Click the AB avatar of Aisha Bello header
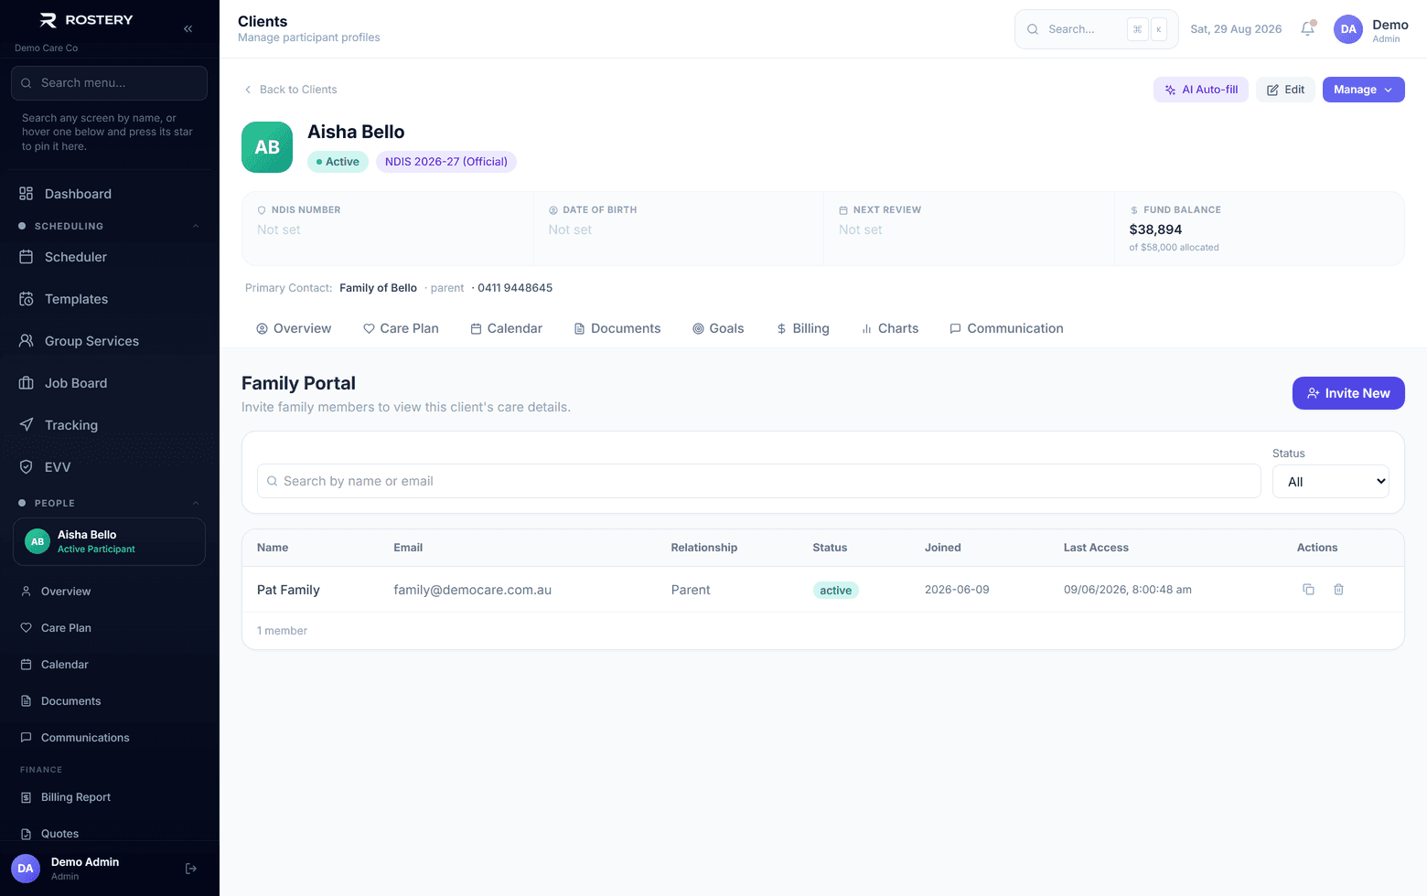The height and width of the screenshot is (896, 1427). click(267, 147)
